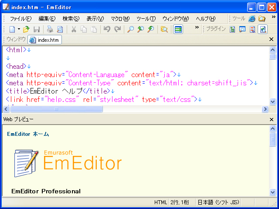This screenshot has height=209, width=279.
Task: Click the third plug-in list icon
Action: 252,29
